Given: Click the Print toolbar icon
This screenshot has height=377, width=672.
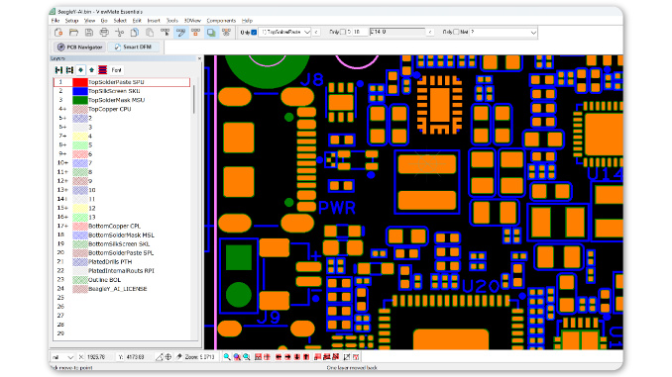Looking at the screenshot, I should point(104,32).
